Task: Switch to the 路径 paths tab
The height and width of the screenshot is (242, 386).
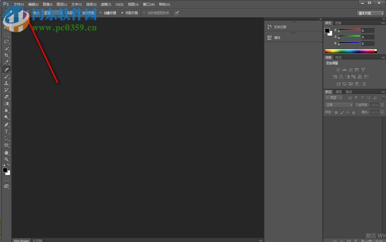Action: pos(349,92)
